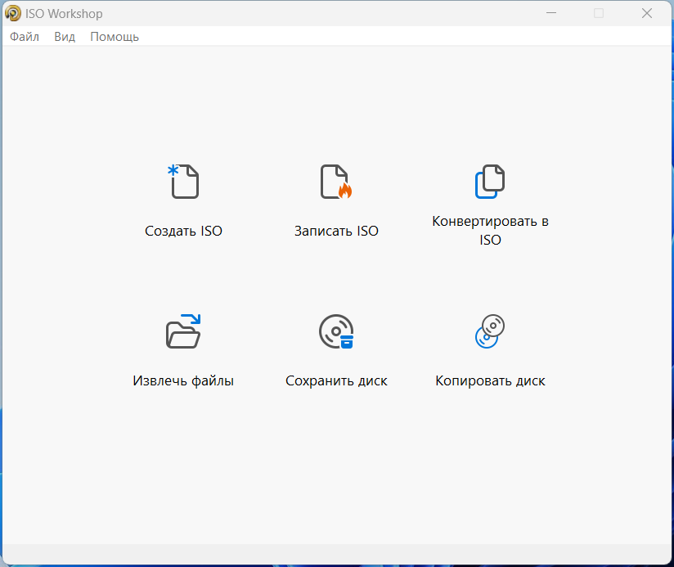Click the ISO Workshop title text

tap(64, 14)
